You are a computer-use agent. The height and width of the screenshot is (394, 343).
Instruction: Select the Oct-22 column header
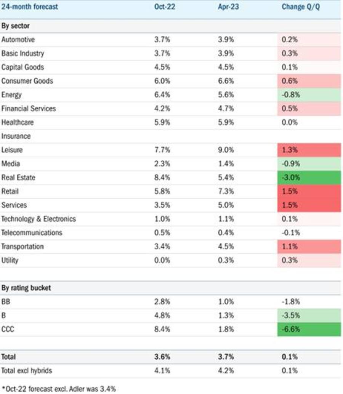tap(165, 6)
